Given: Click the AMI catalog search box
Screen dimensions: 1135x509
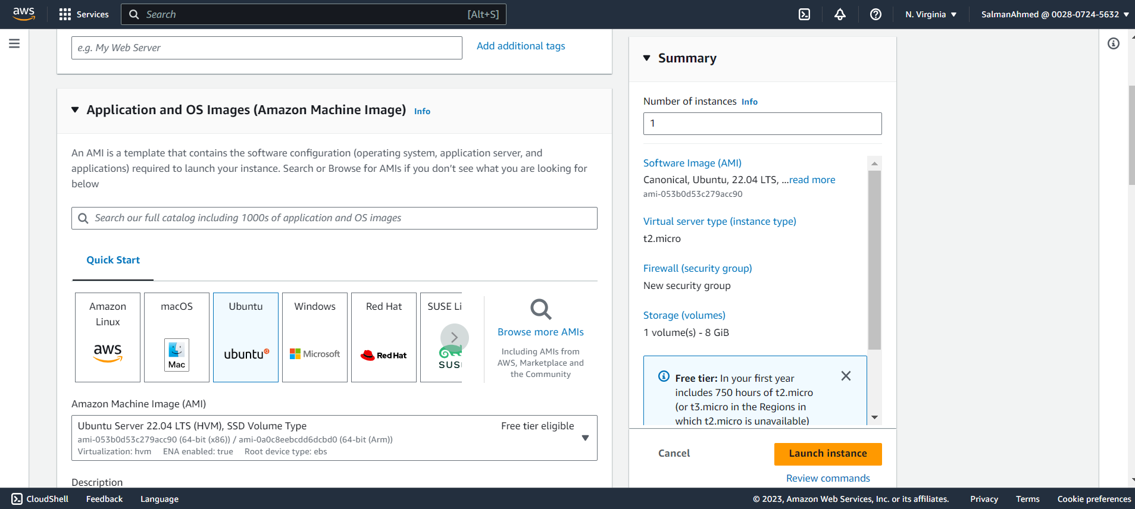Looking at the screenshot, I should [334, 218].
